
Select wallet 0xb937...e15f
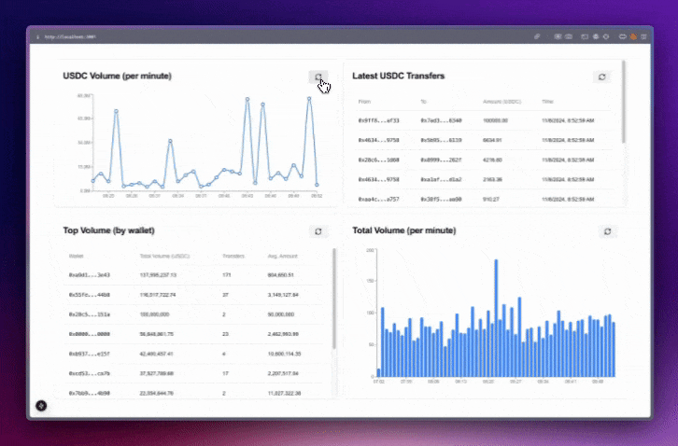[90, 354]
